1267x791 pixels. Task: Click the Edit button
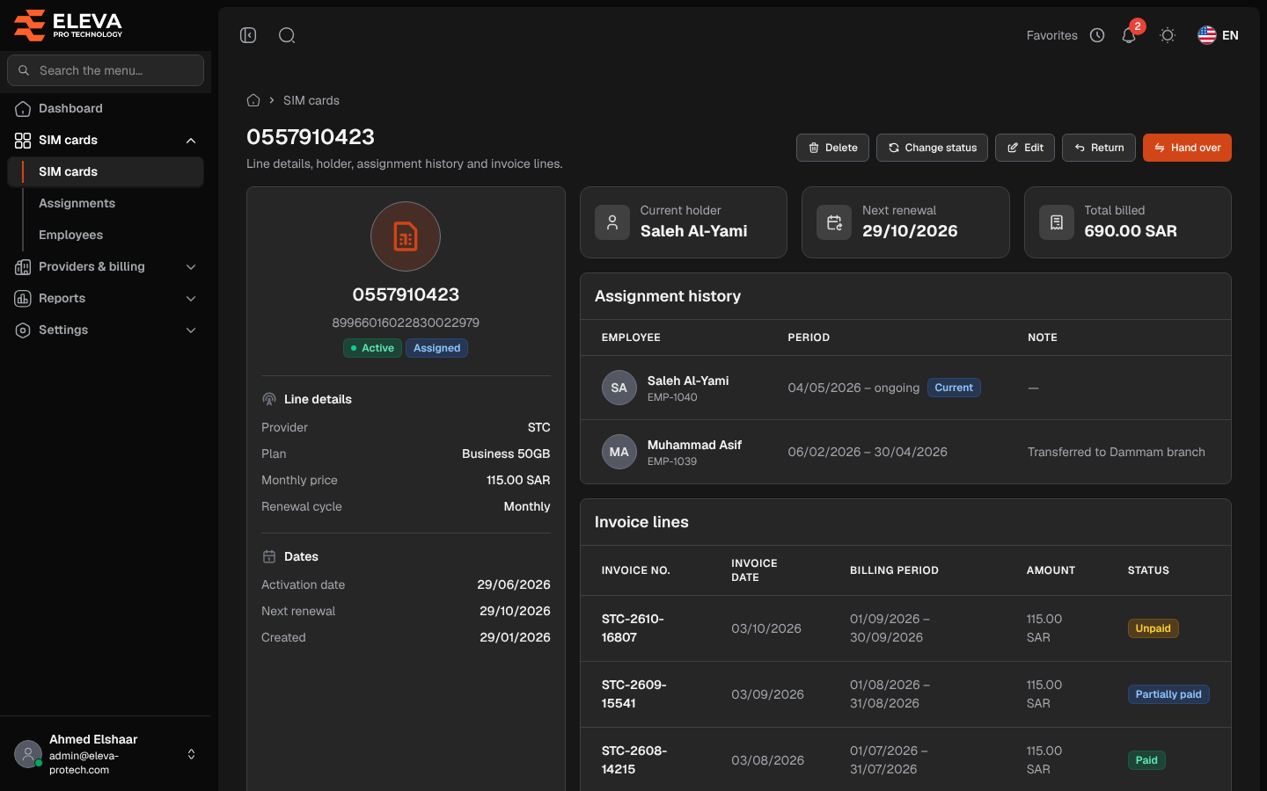[1025, 148]
